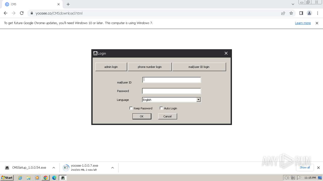Click the admin login button
The image size is (323, 181).
(x=111, y=67)
